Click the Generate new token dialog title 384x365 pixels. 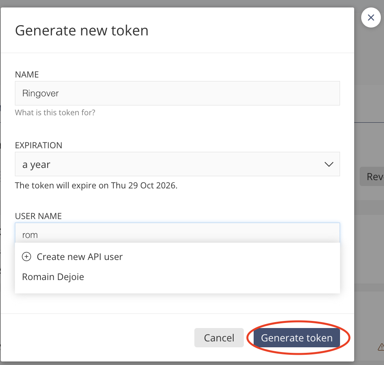point(81,30)
